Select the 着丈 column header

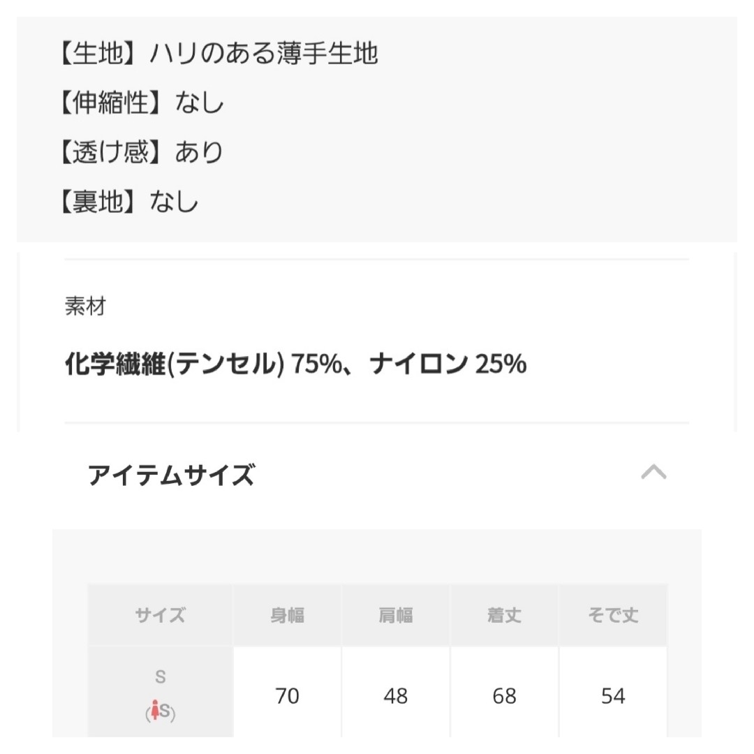point(505,615)
